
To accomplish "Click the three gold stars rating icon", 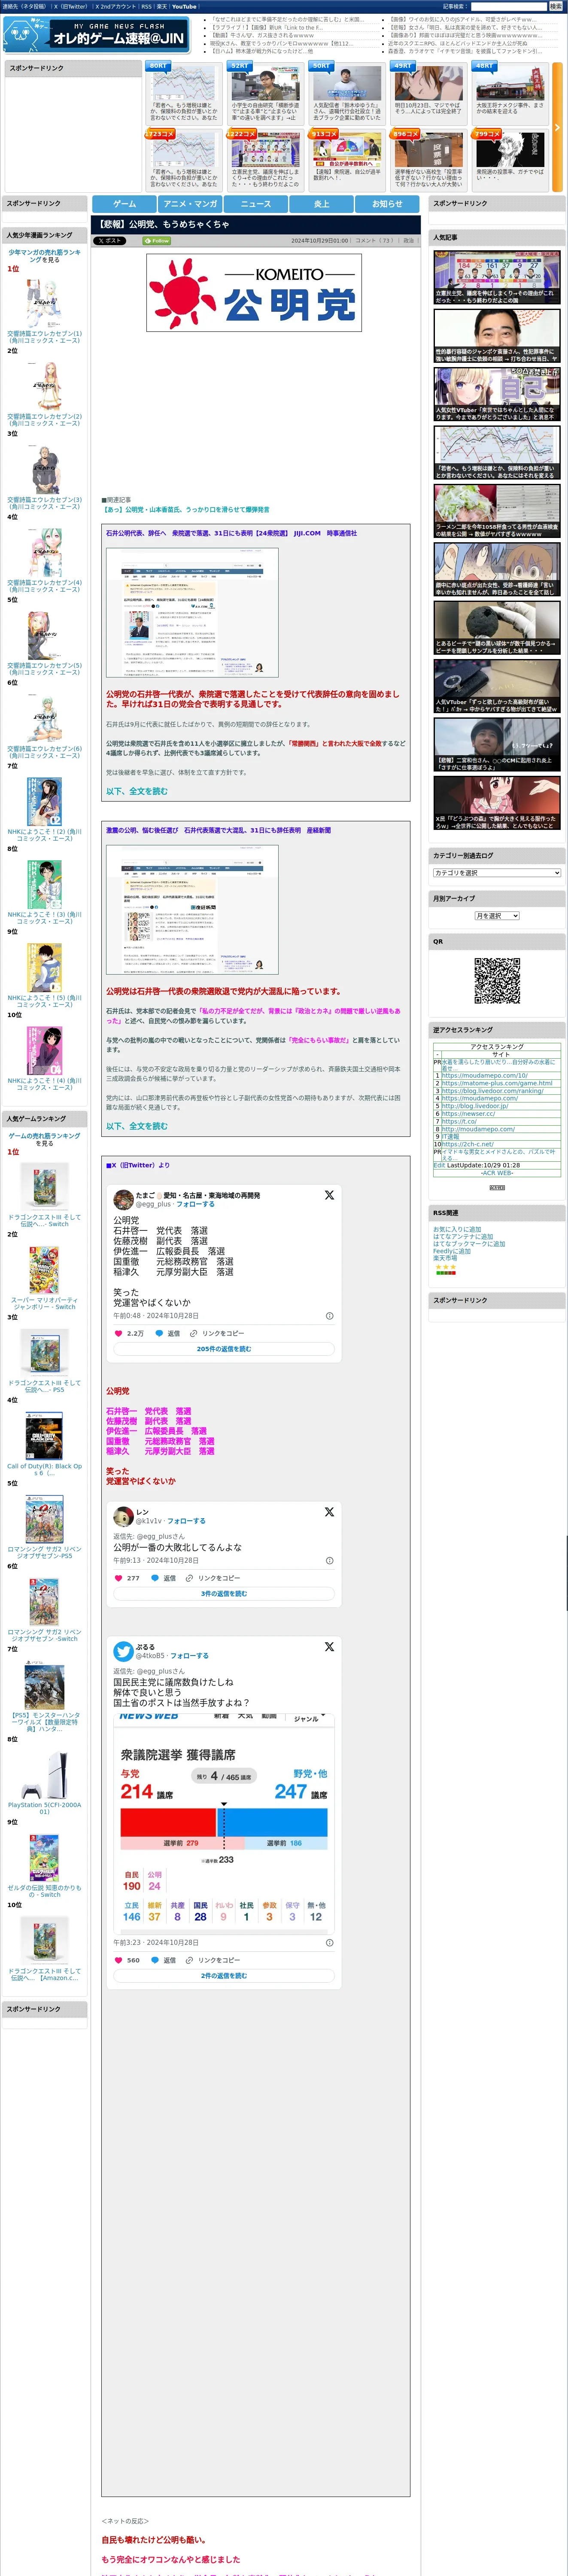I will coord(445,1267).
